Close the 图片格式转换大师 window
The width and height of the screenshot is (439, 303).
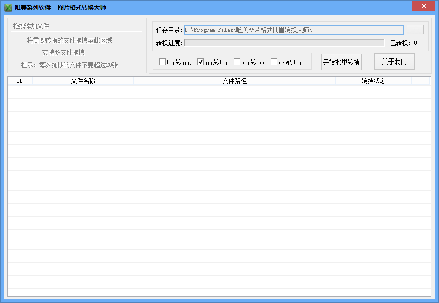pos(423,6)
